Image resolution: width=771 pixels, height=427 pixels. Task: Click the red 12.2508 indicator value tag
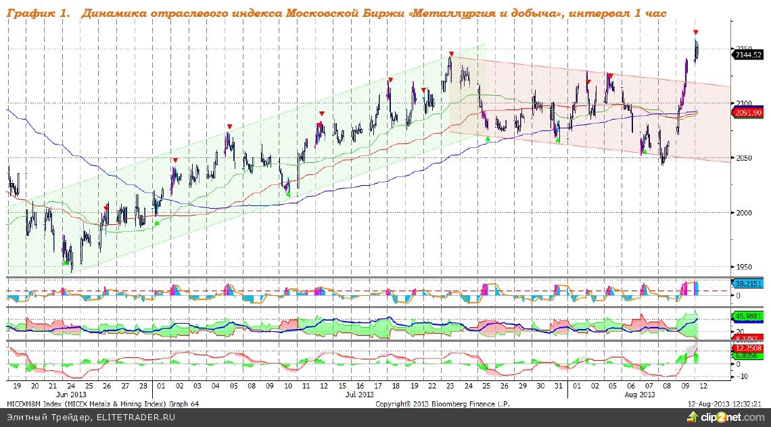click(749, 347)
